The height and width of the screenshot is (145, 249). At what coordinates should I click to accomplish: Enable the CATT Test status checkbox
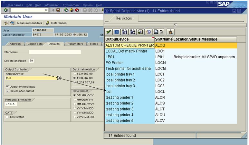coord(7,117)
